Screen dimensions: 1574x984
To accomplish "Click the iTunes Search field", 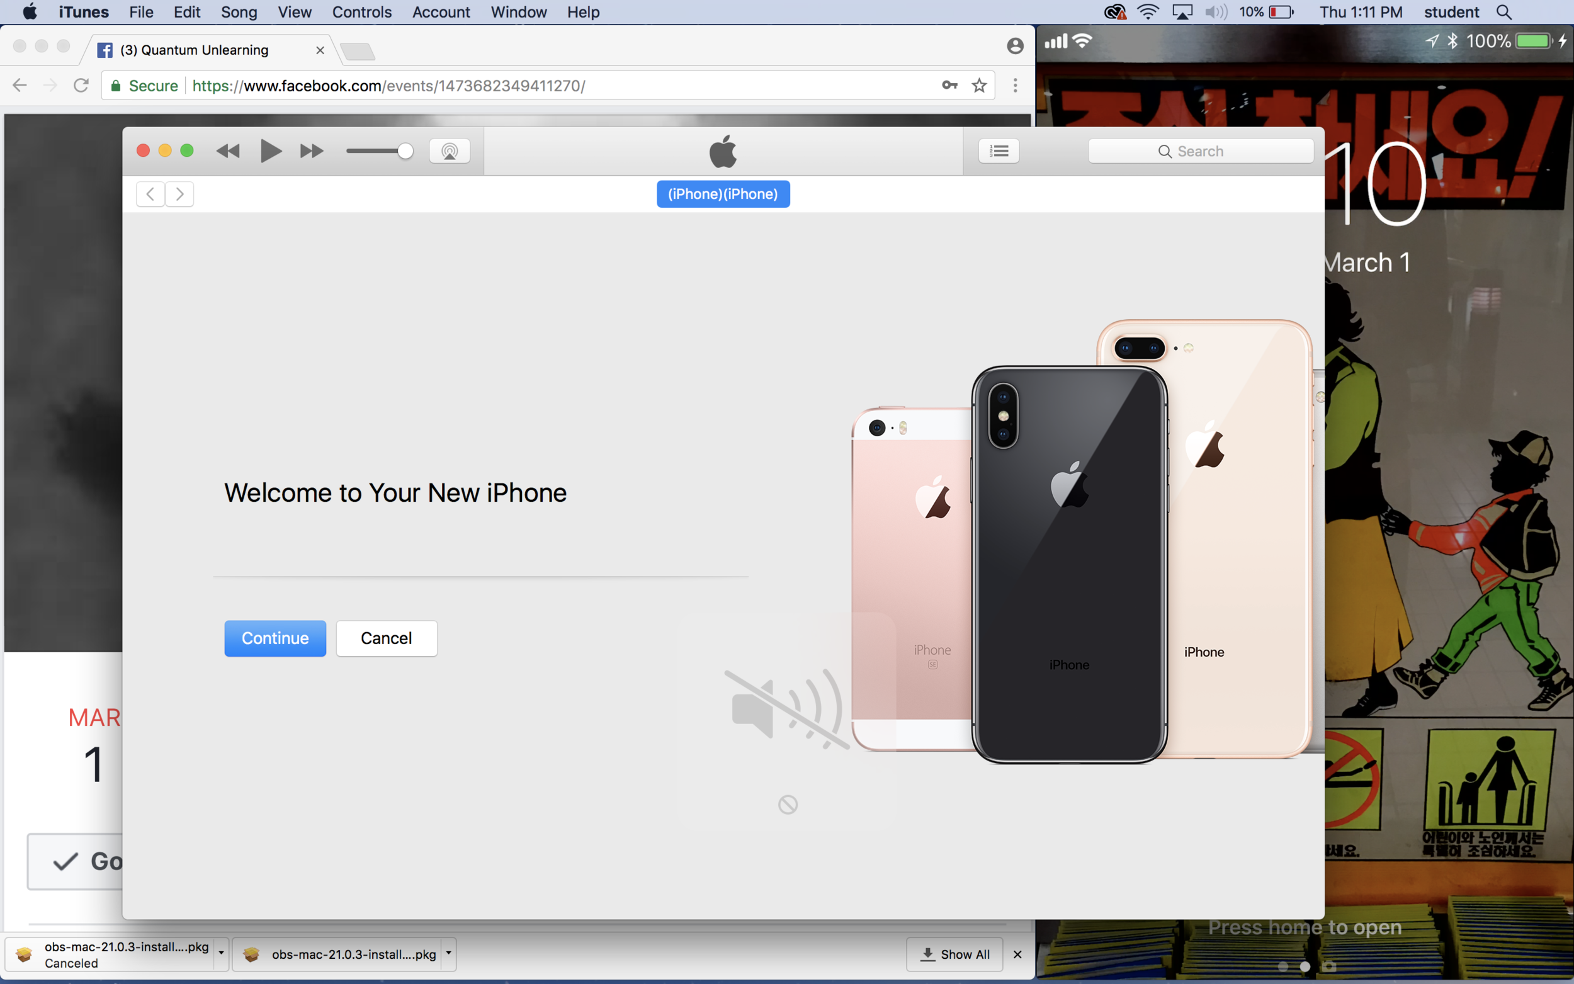I will click(x=1201, y=151).
